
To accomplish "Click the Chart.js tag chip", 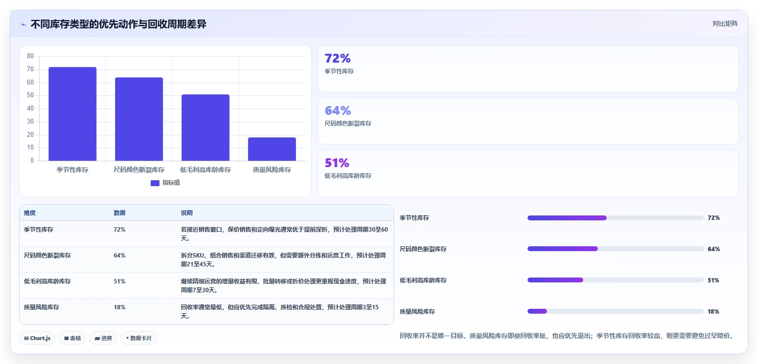I will [x=37, y=338].
